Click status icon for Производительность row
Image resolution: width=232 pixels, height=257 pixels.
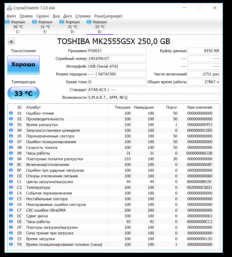click(11, 119)
